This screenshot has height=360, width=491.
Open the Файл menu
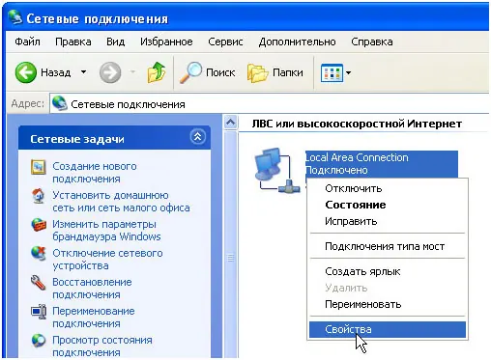tap(27, 42)
